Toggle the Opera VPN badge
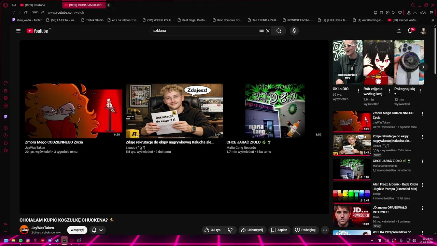This screenshot has height=246, width=437. pos(35,13)
